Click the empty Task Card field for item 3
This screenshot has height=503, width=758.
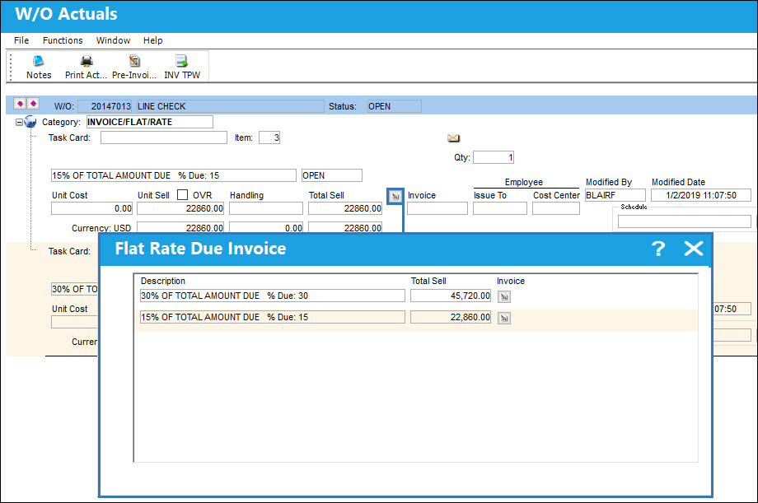(x=164, y=137)
